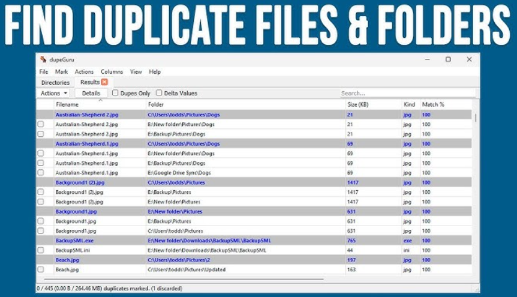
Task: Select blue reference row Australian-Shepherd 2.jpg
Action: point(254,115)
